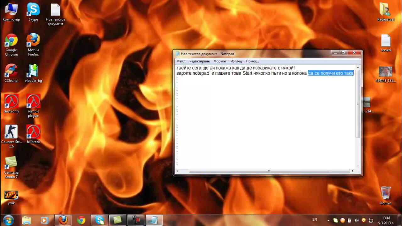Screen dimensions: 402x226
Task: Click the volume speaker tray icon
Action: pos(356,220)
